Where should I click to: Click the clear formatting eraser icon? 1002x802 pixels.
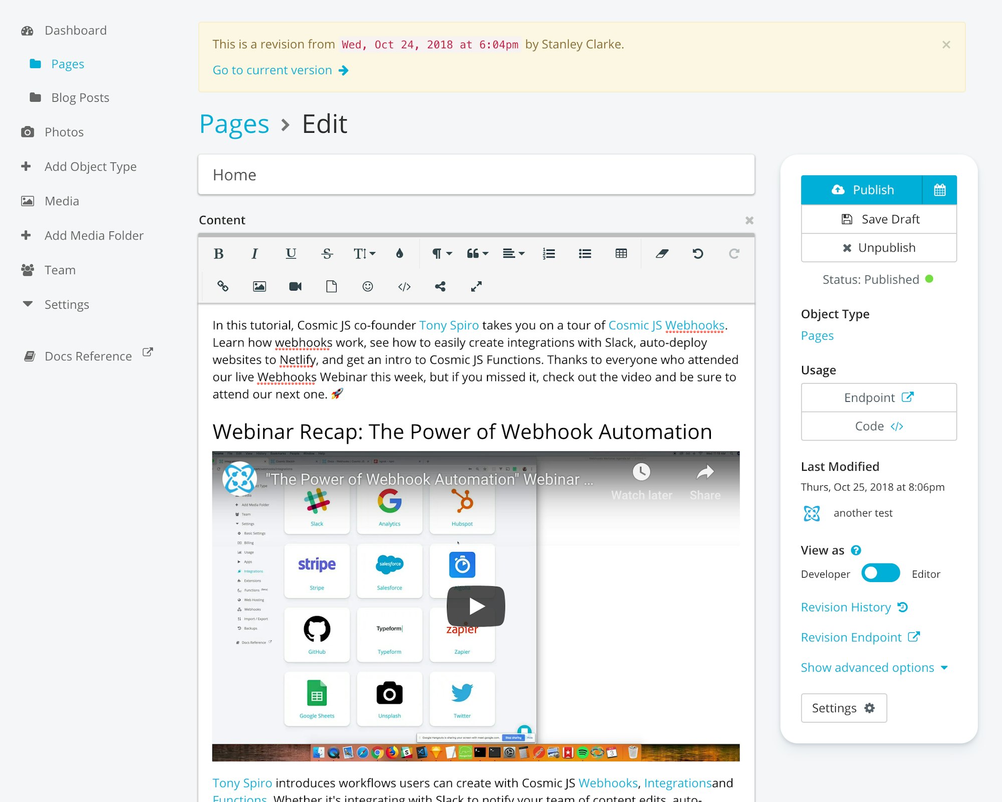tap(662, 254)
